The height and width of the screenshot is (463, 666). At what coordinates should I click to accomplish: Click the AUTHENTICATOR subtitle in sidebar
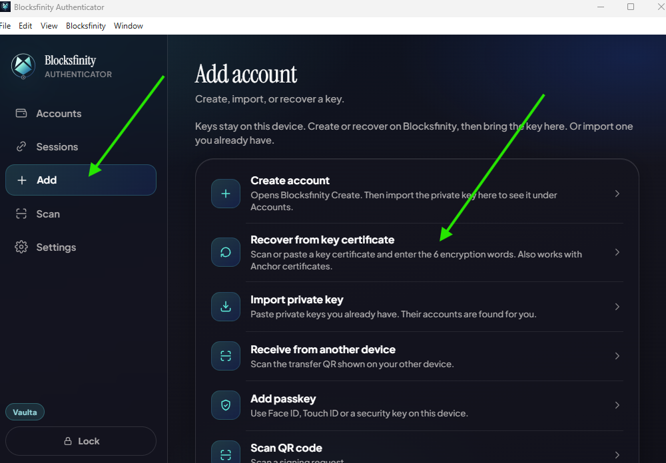[x=78, y=75]
